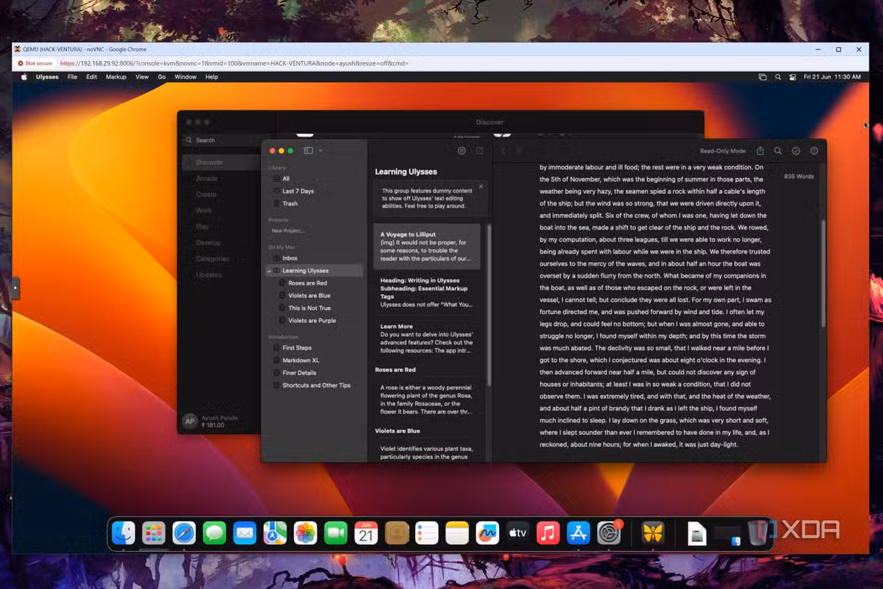Screen dimensions: 883x589
Task: Launch Safari from the Dock
Action: 184,533
